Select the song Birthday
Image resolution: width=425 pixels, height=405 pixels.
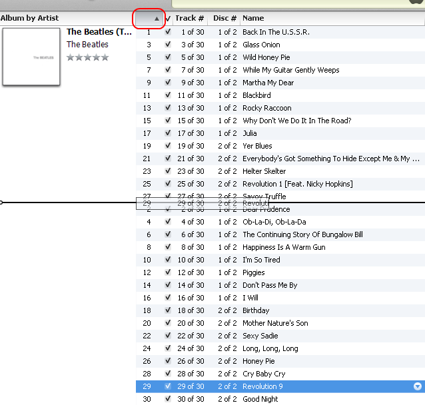click(256, 310)
